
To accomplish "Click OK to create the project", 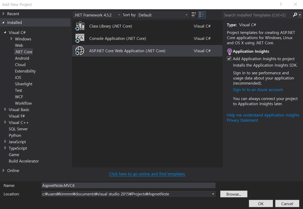I will coord(261,204).
